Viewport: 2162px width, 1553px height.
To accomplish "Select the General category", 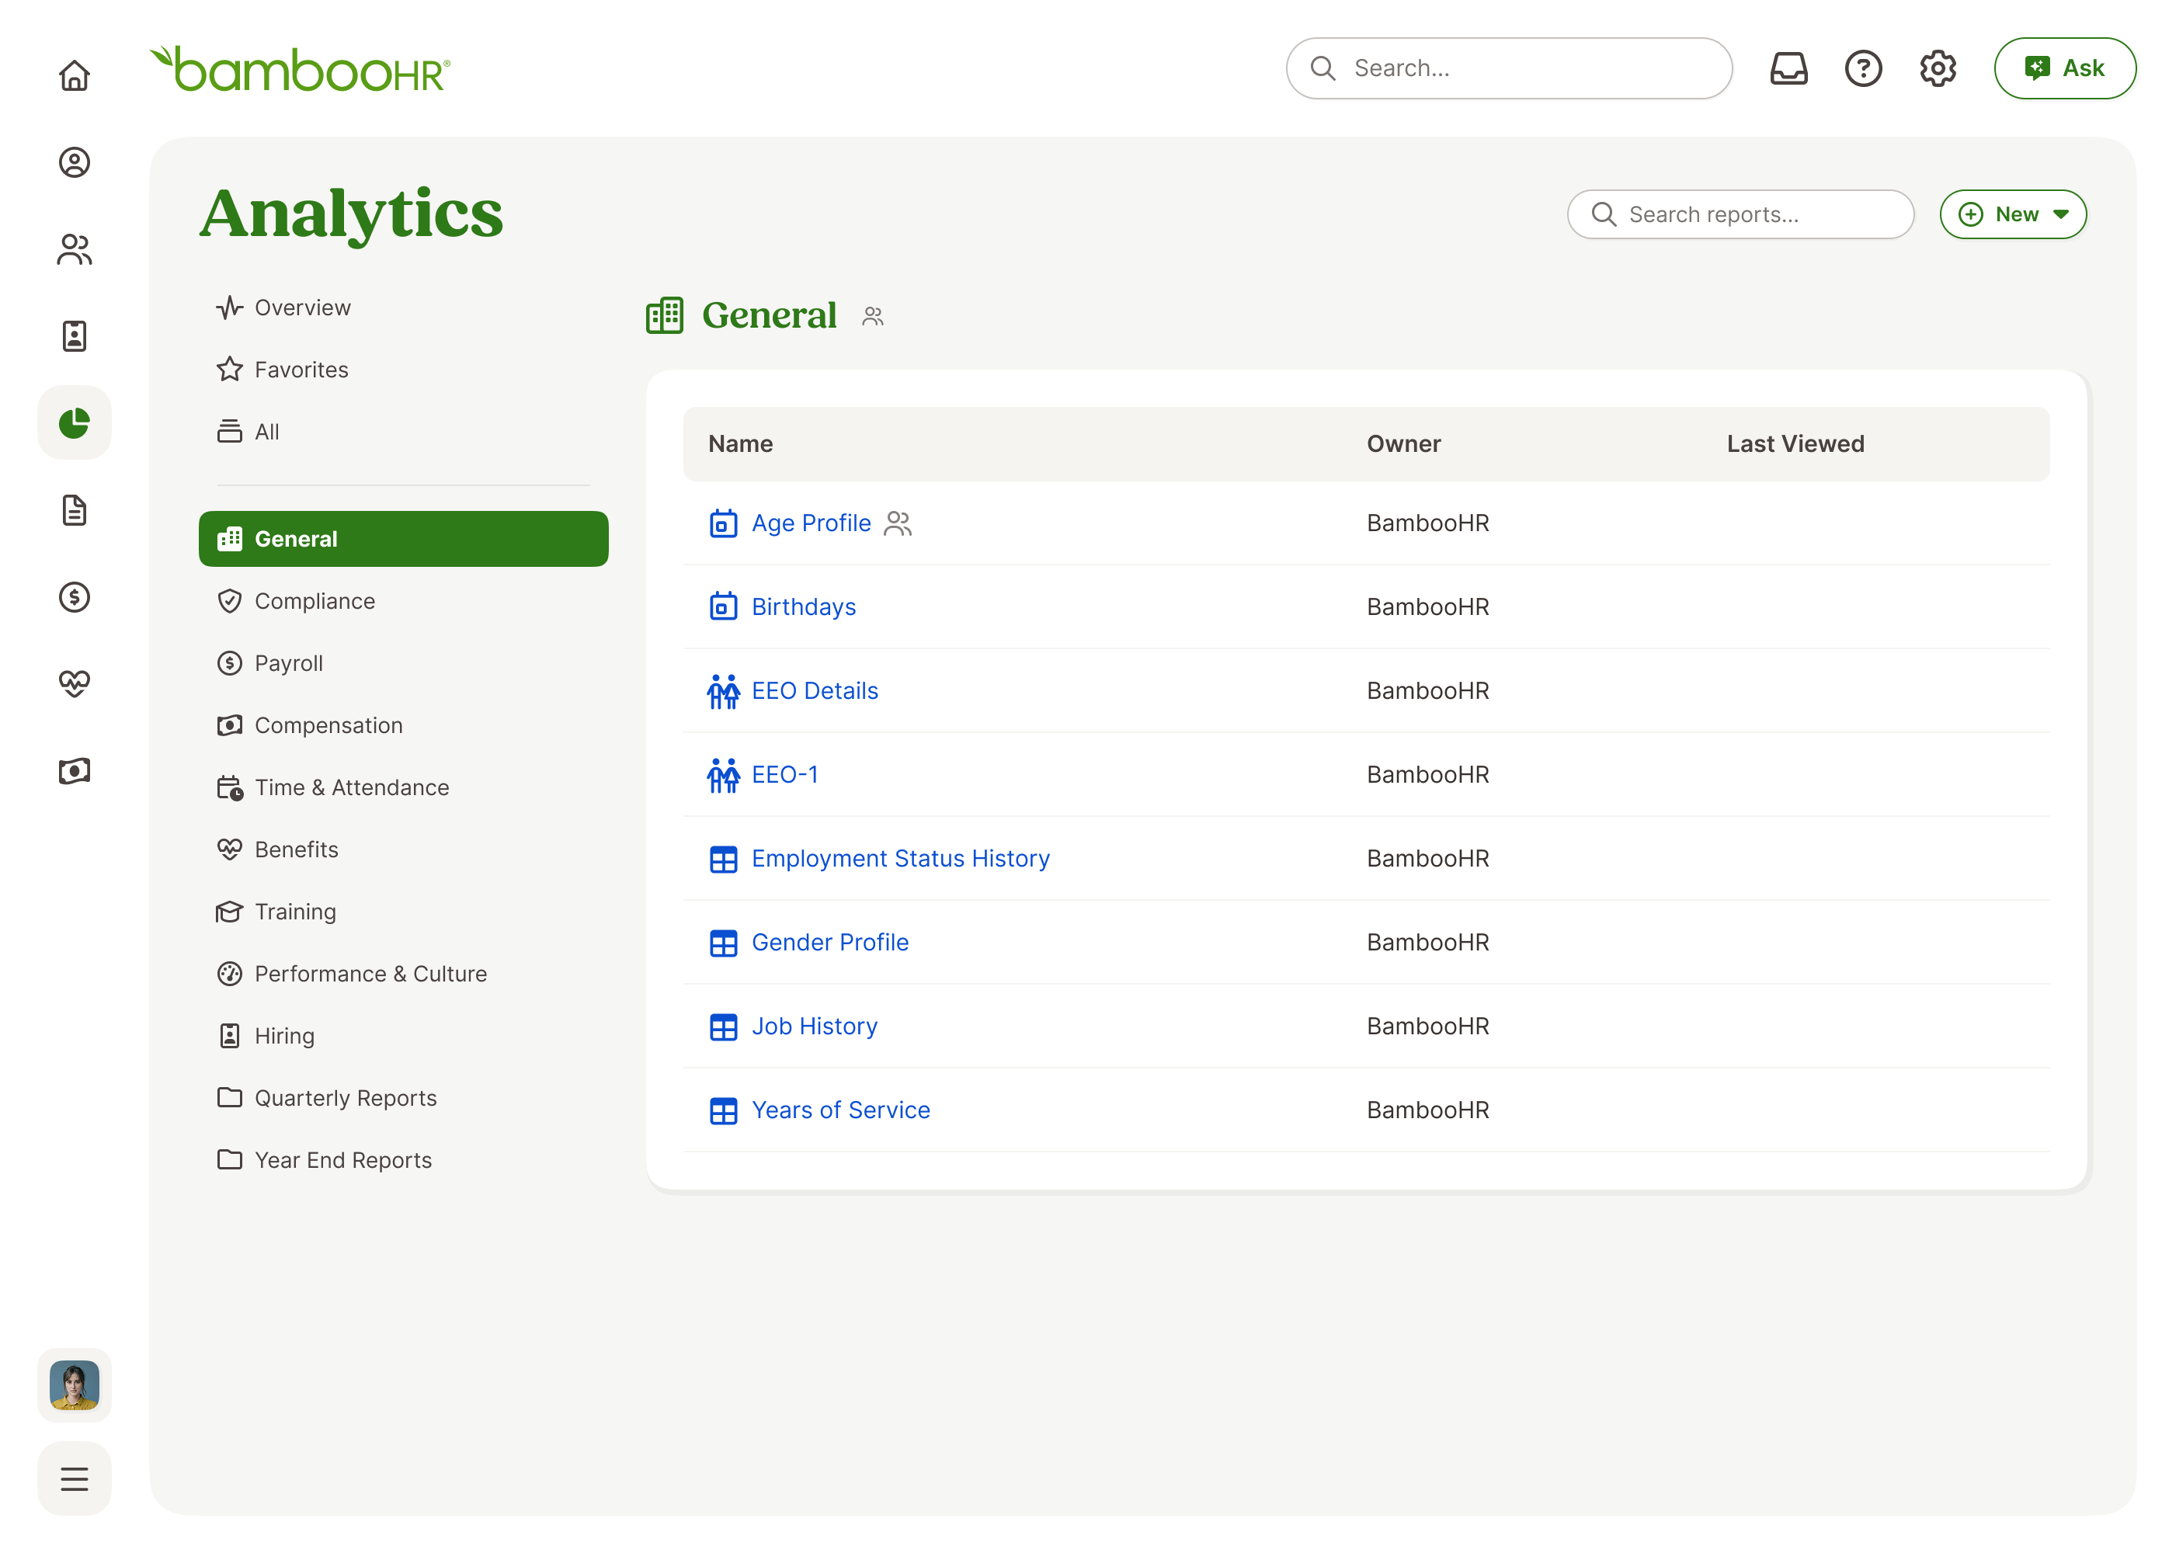I will point(403,539).
